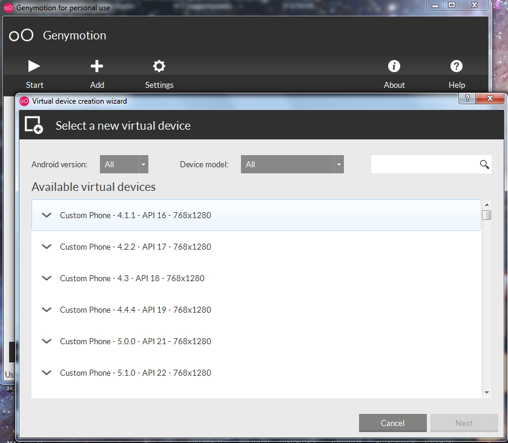This screenshot has height=443, width=508.
Task: Click Genymotion app icon in main title bar
Action: 8,7
